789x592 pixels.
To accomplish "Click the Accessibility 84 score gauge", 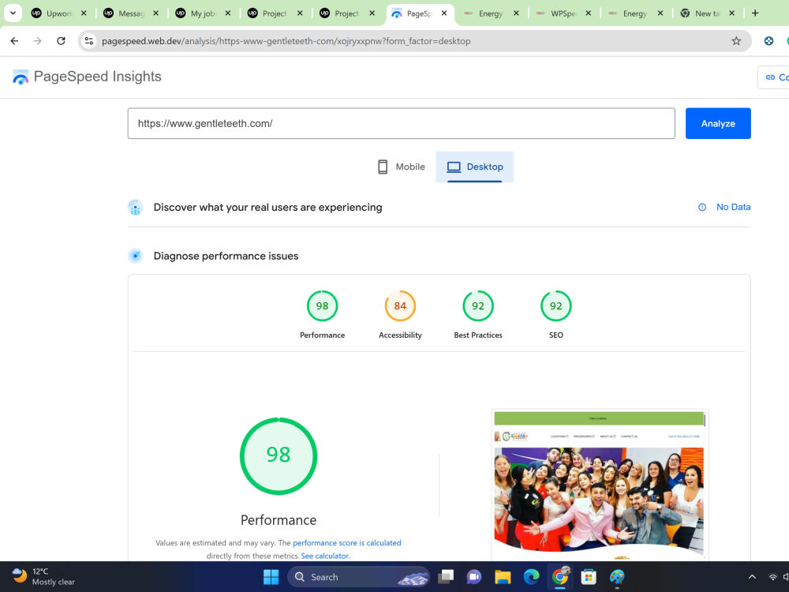I will 400,306.
